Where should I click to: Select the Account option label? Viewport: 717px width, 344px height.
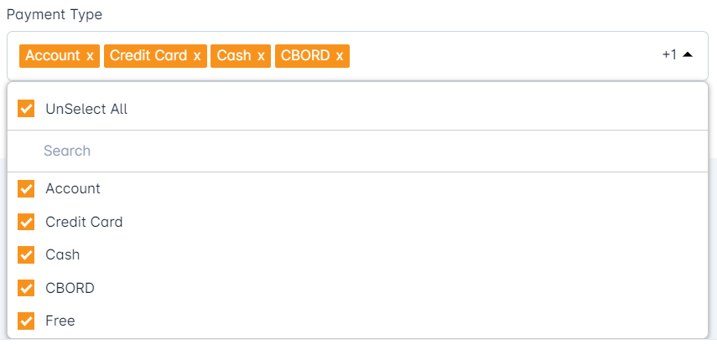point(73,189)
